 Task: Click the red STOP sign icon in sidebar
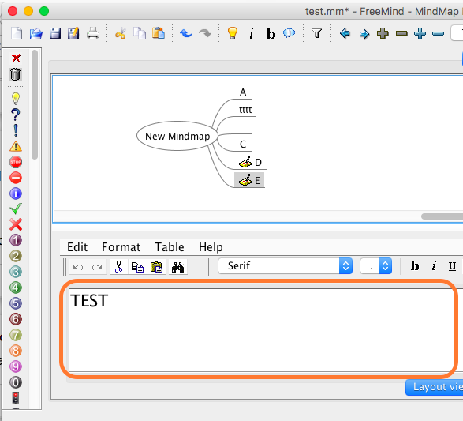(x=16, y=162)
